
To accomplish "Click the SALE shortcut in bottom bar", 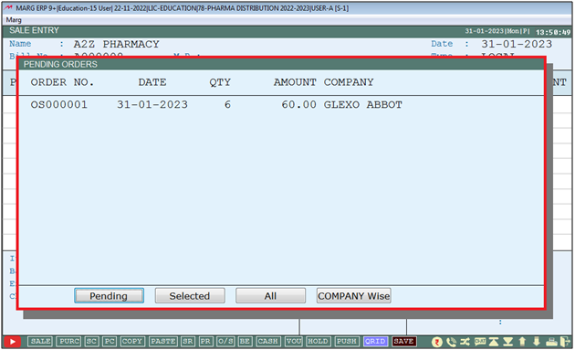I will (40, 342).
